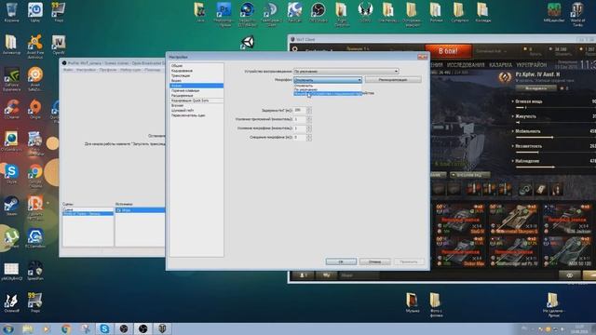This screenshot has height=335, width=596.
Task: Launch the Photoshop shortcut on the desktop
Action: click(223, 15)
